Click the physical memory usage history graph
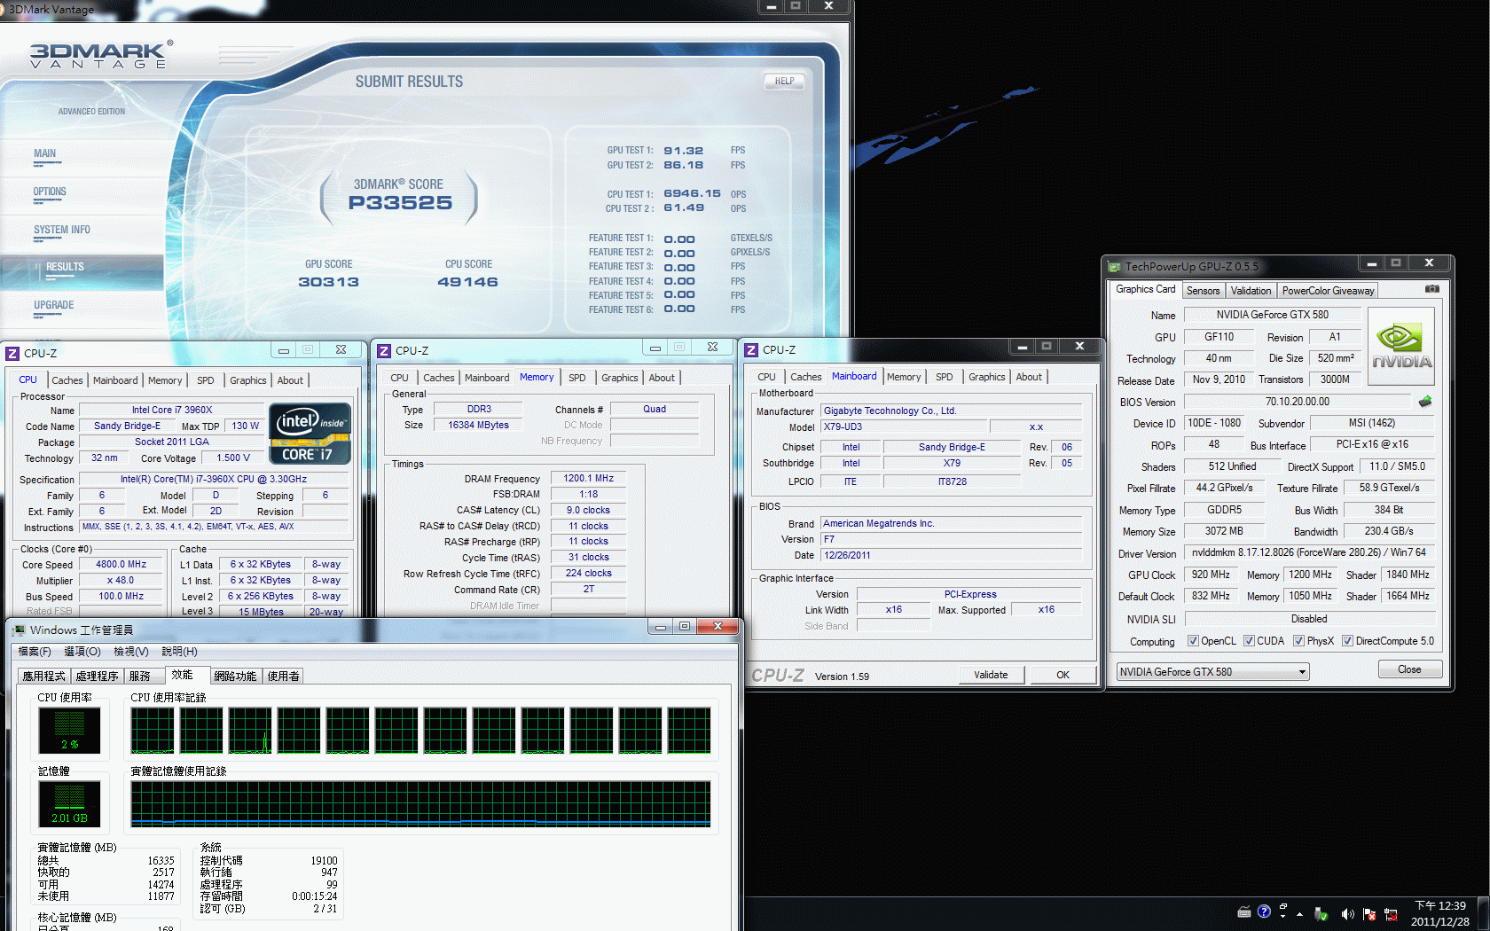The height and width of the screenshot is (931, 1490). (420, 804)
